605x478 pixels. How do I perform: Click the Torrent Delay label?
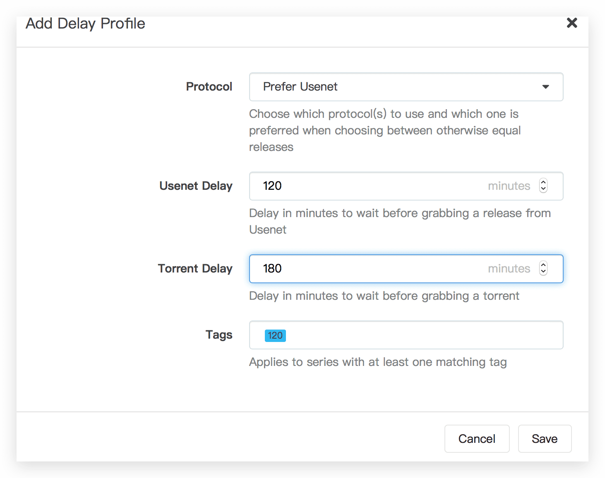point(195,269)
